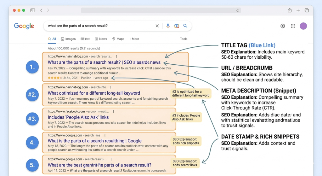Viewport: 322px width, 176px height.
Task: Open Google settings gear
Action: pyautogui.click(x=283, y=26)
